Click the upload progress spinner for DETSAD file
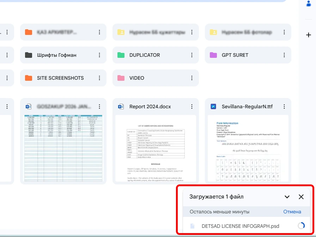The image size is (316, 237). tap(301, 226)
